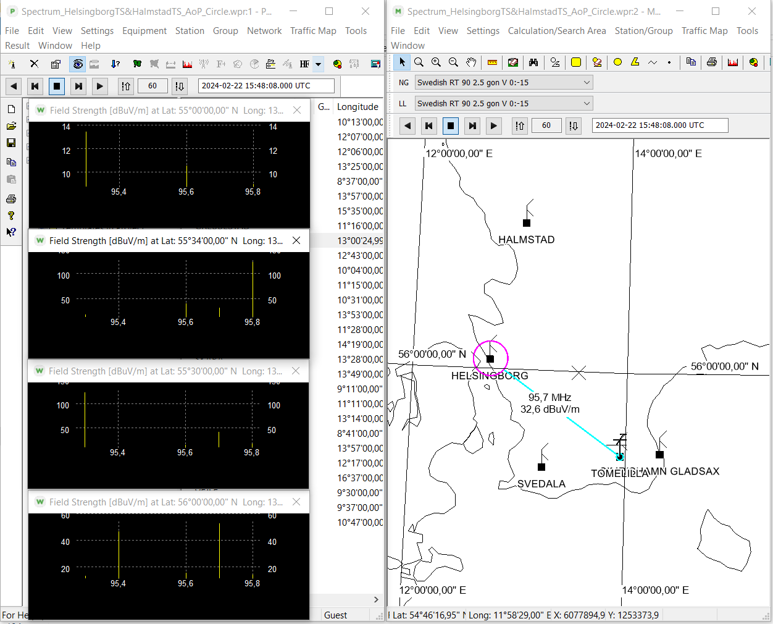This screenshot has height=624, width=773.
Task: Toggle the arrow pointer selection tool
Action: (402, 62)
